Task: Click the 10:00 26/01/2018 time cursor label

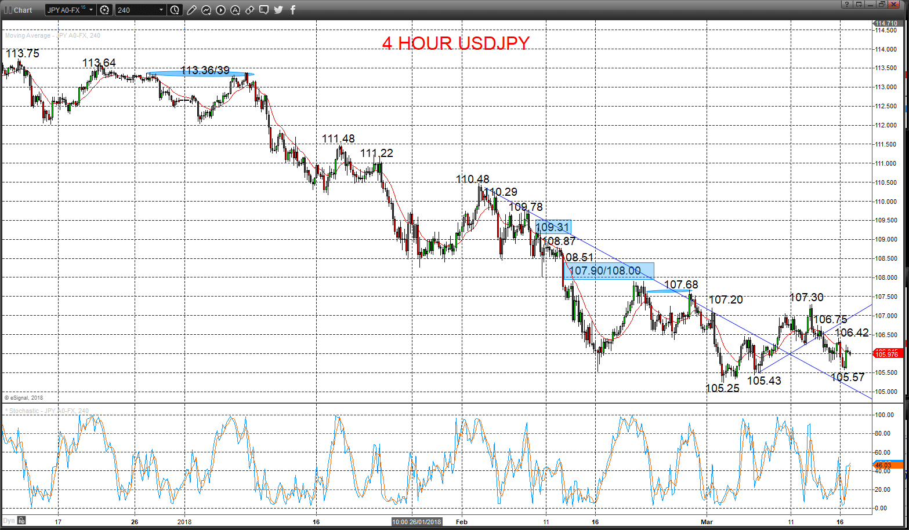Action: pyautogui.click(x=417, y=521)
